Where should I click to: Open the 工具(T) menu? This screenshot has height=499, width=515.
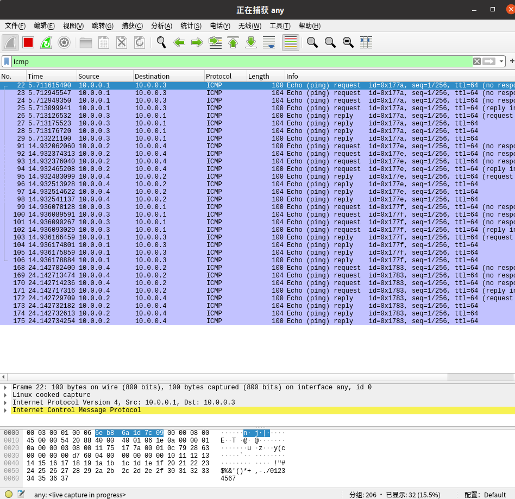(280, 26)
